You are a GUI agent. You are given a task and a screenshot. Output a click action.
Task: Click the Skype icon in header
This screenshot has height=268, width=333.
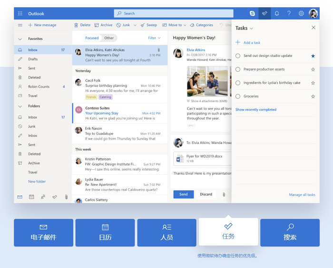[x=252, y=14]
